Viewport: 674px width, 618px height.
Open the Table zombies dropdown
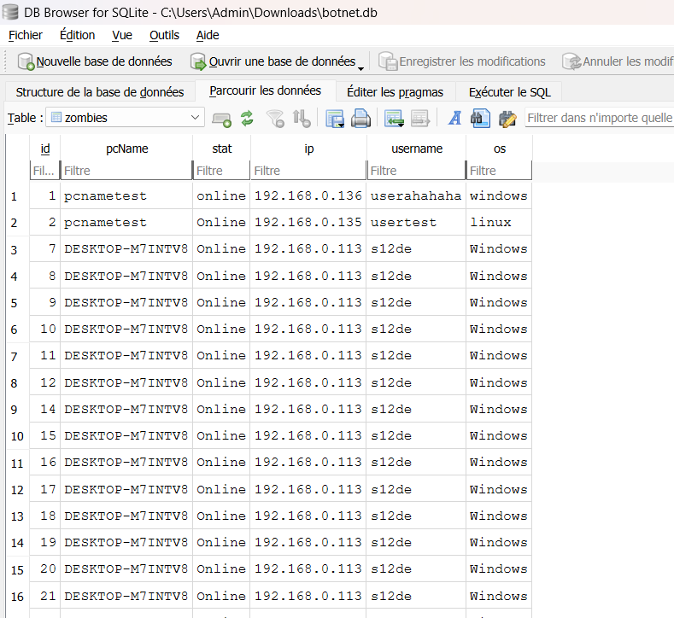click(x=125, y=117)
